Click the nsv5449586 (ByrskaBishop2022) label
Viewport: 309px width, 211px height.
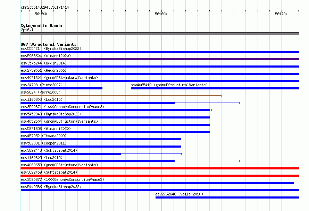[x=51, y=187]
